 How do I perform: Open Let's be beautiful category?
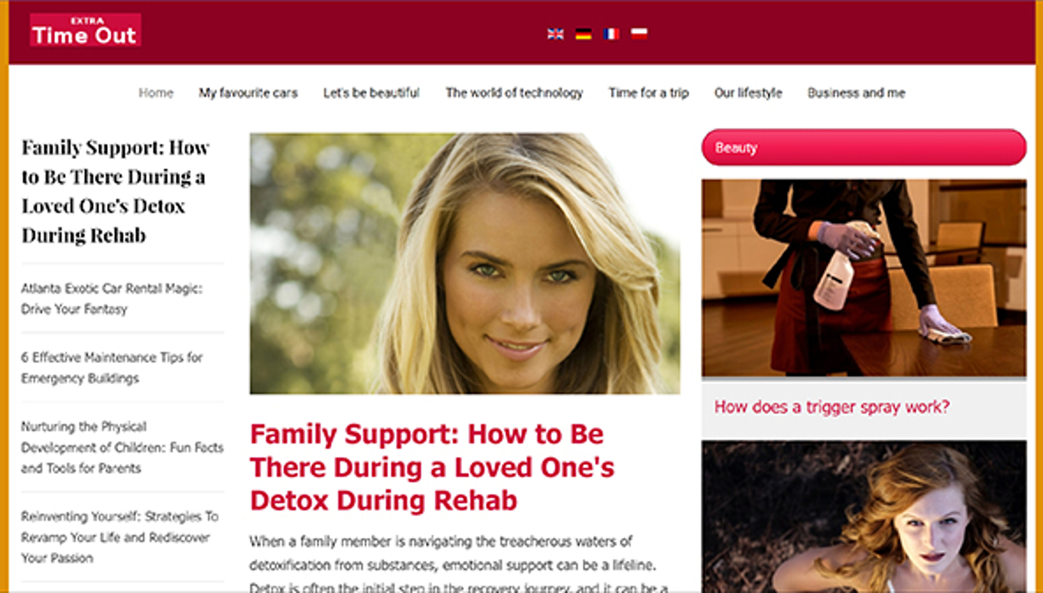(x=372, y=93)
